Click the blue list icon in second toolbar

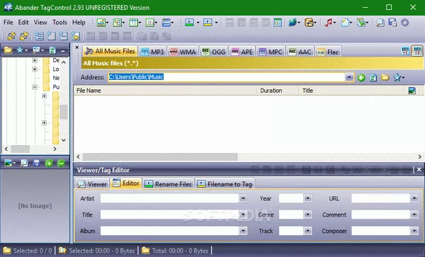39,36
